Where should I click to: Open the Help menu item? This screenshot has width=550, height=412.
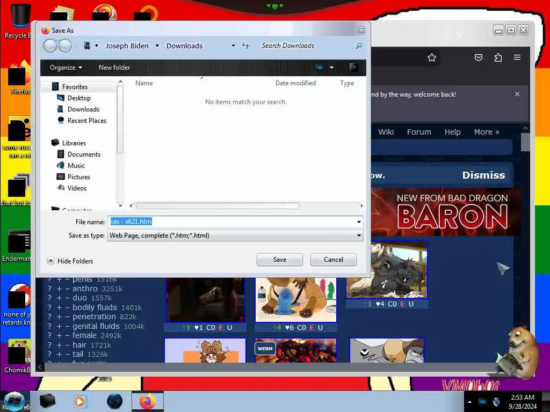coord(452,132)
